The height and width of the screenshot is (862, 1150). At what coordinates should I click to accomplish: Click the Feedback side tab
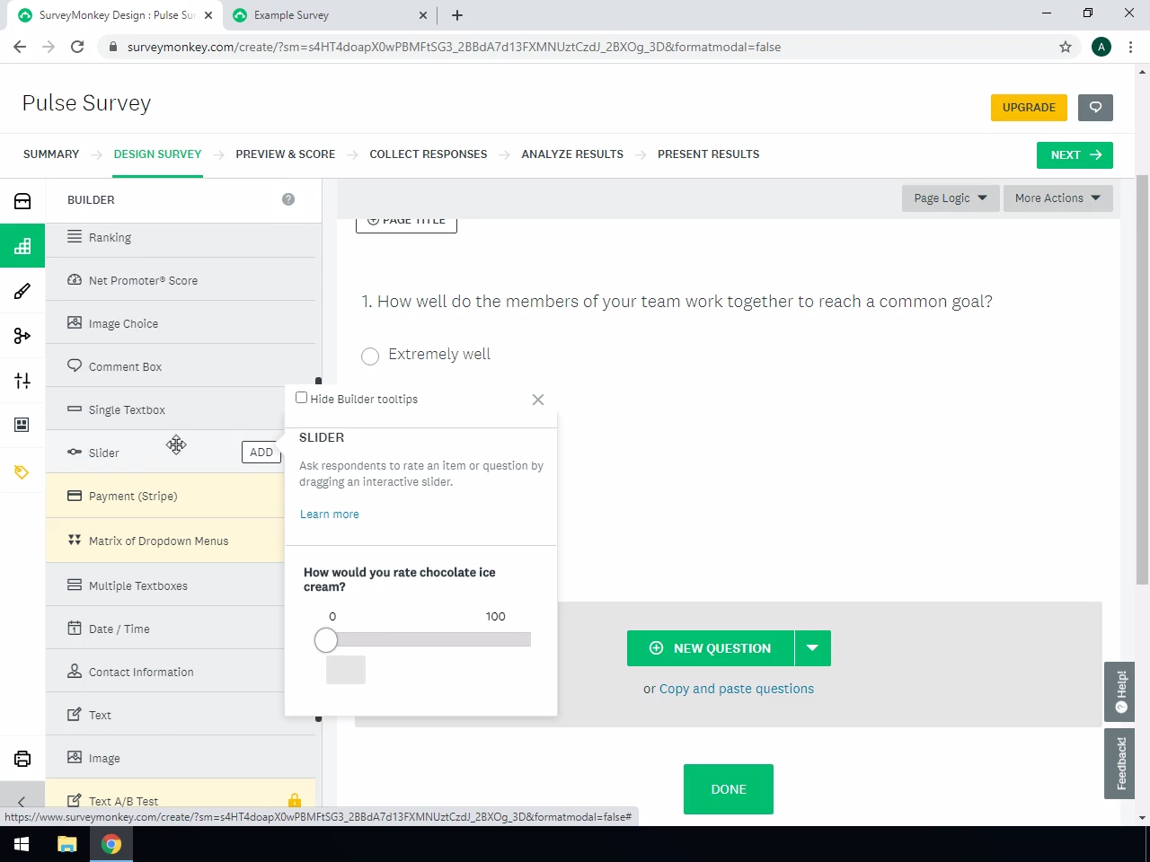(x=1121, y=763)
